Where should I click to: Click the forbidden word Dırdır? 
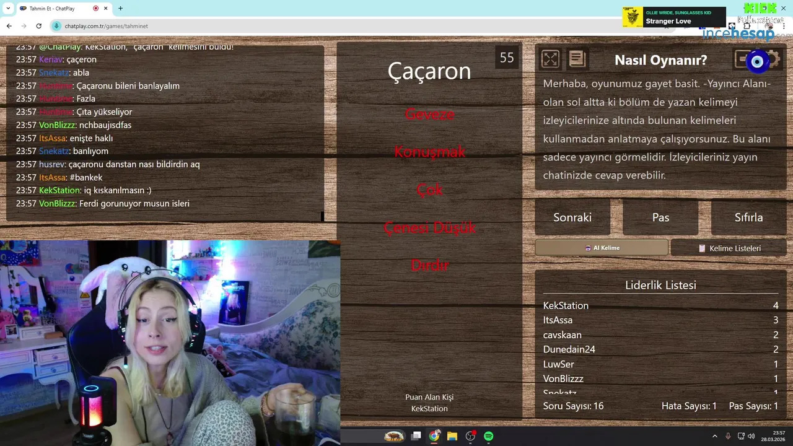coord(429,265)
